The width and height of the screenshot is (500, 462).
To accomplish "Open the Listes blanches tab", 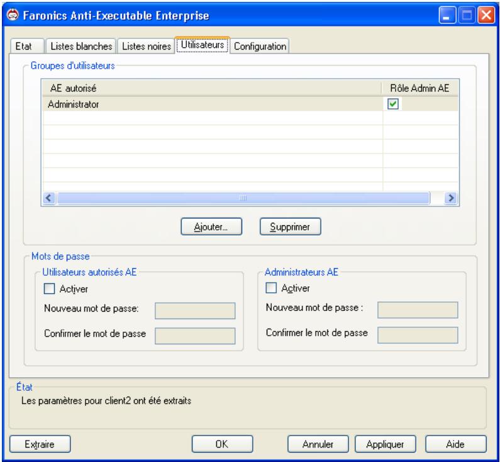I will tap(81, 46).
